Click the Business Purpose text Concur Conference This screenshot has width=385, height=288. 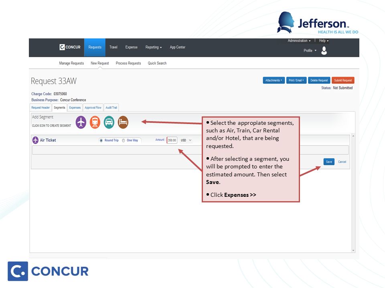coord(73,100)
